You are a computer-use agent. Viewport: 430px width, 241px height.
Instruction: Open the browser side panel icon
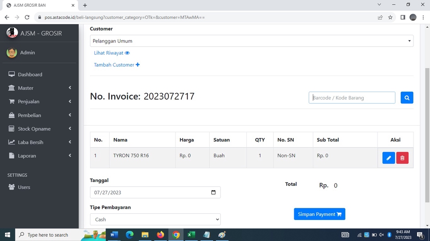coord(403,17)
